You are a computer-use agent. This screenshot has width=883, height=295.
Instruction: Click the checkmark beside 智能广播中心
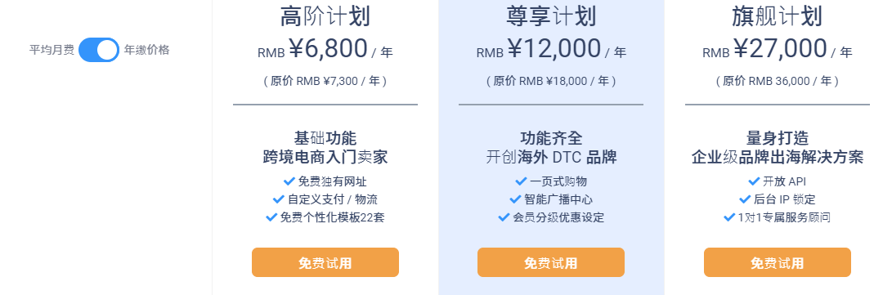tap(515, 199)
